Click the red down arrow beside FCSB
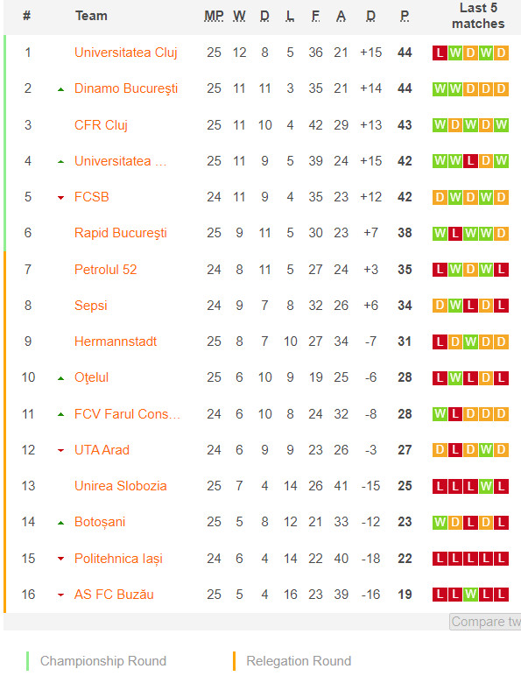Screen dimensions: 521x683 pyautogui.click(x=61, y=198)
